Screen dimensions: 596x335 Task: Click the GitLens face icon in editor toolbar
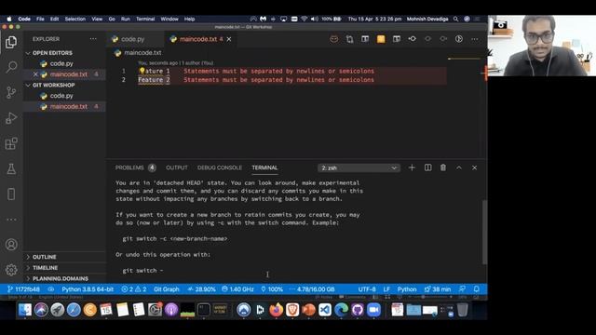[333, 39]
